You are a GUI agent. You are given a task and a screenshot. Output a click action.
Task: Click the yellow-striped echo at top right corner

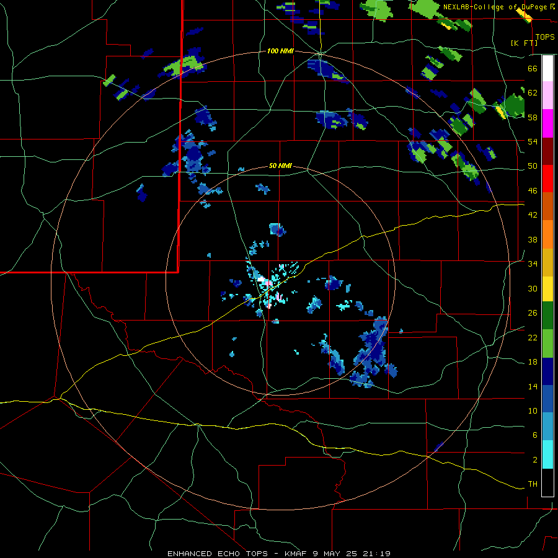pos(524,14)
